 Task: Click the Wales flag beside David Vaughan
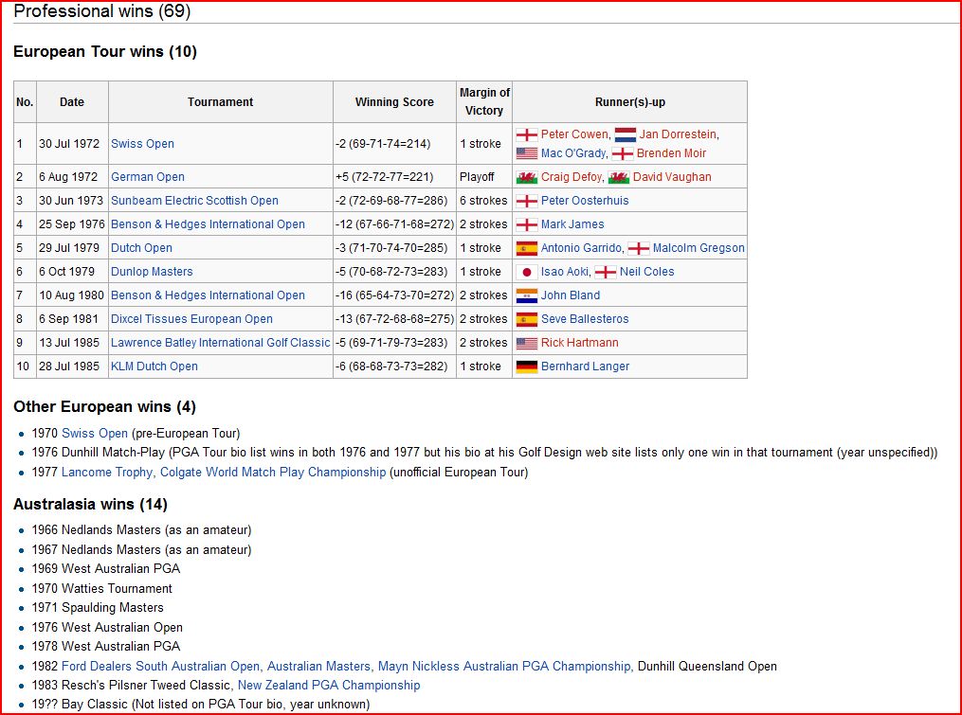pos(618,177)
